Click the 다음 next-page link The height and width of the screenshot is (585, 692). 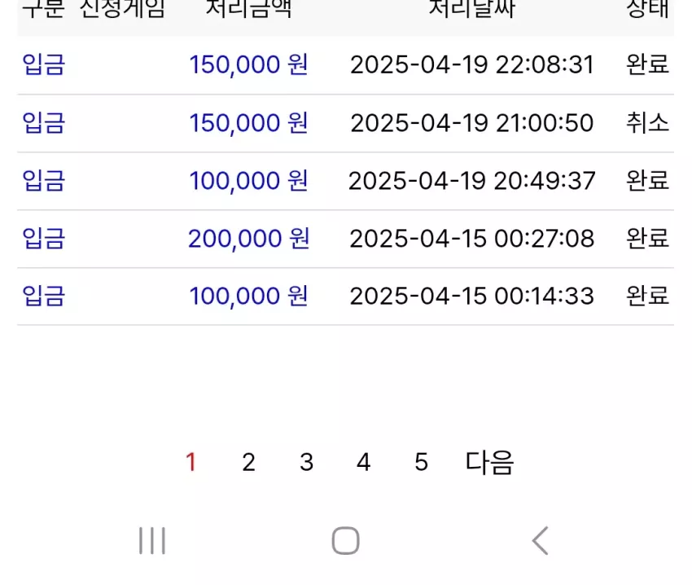489,463
